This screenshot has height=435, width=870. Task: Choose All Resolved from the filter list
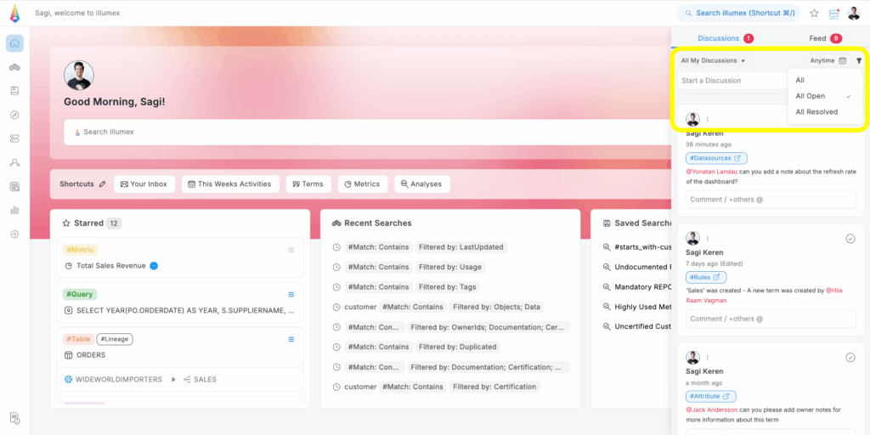pyautogui.click(x=816, y=112)
